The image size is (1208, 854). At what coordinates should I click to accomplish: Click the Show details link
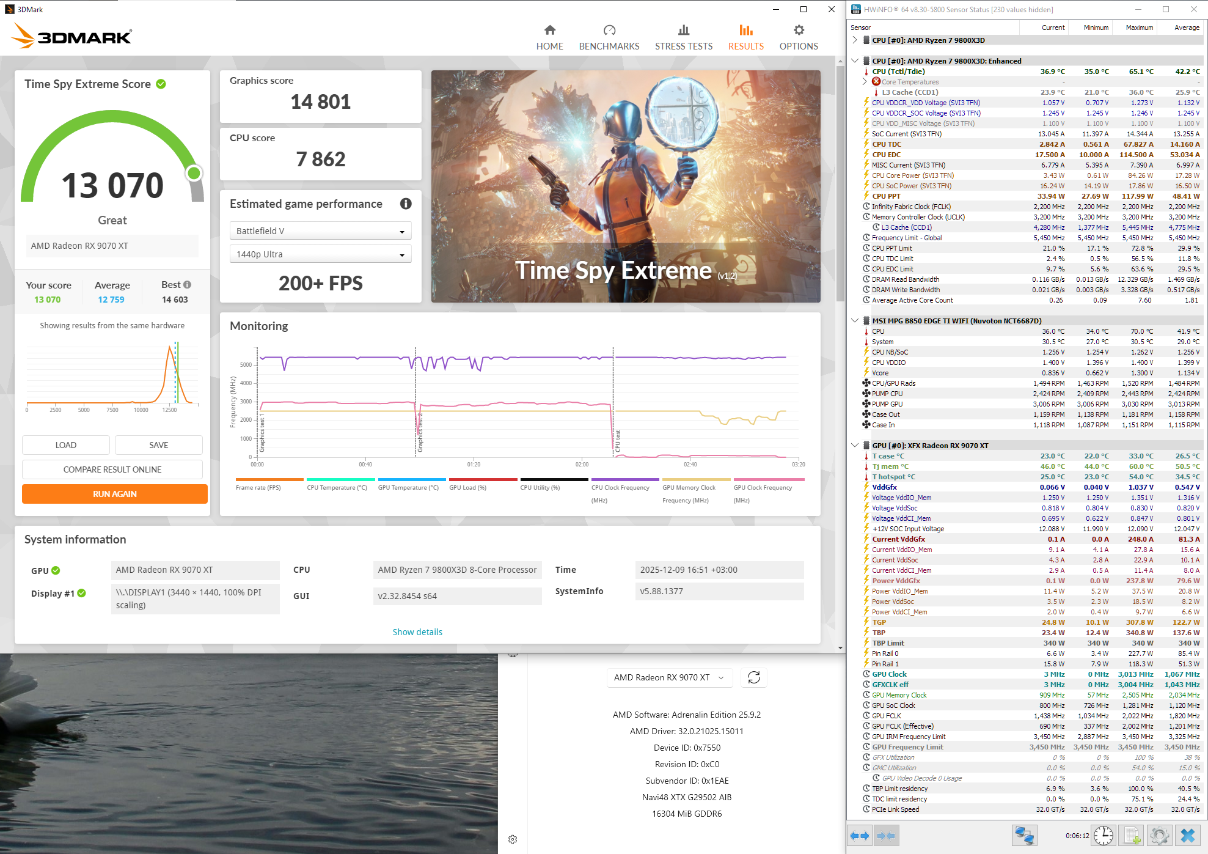click(417, 632)
